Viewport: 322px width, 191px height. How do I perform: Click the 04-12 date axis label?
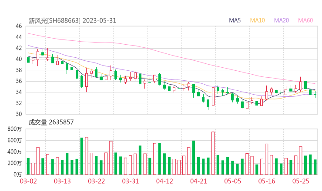pyautogui.click(x=164, y=181)
